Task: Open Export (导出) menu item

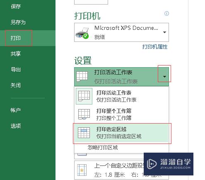Action: pyautogui.click(x=16, y=69)
